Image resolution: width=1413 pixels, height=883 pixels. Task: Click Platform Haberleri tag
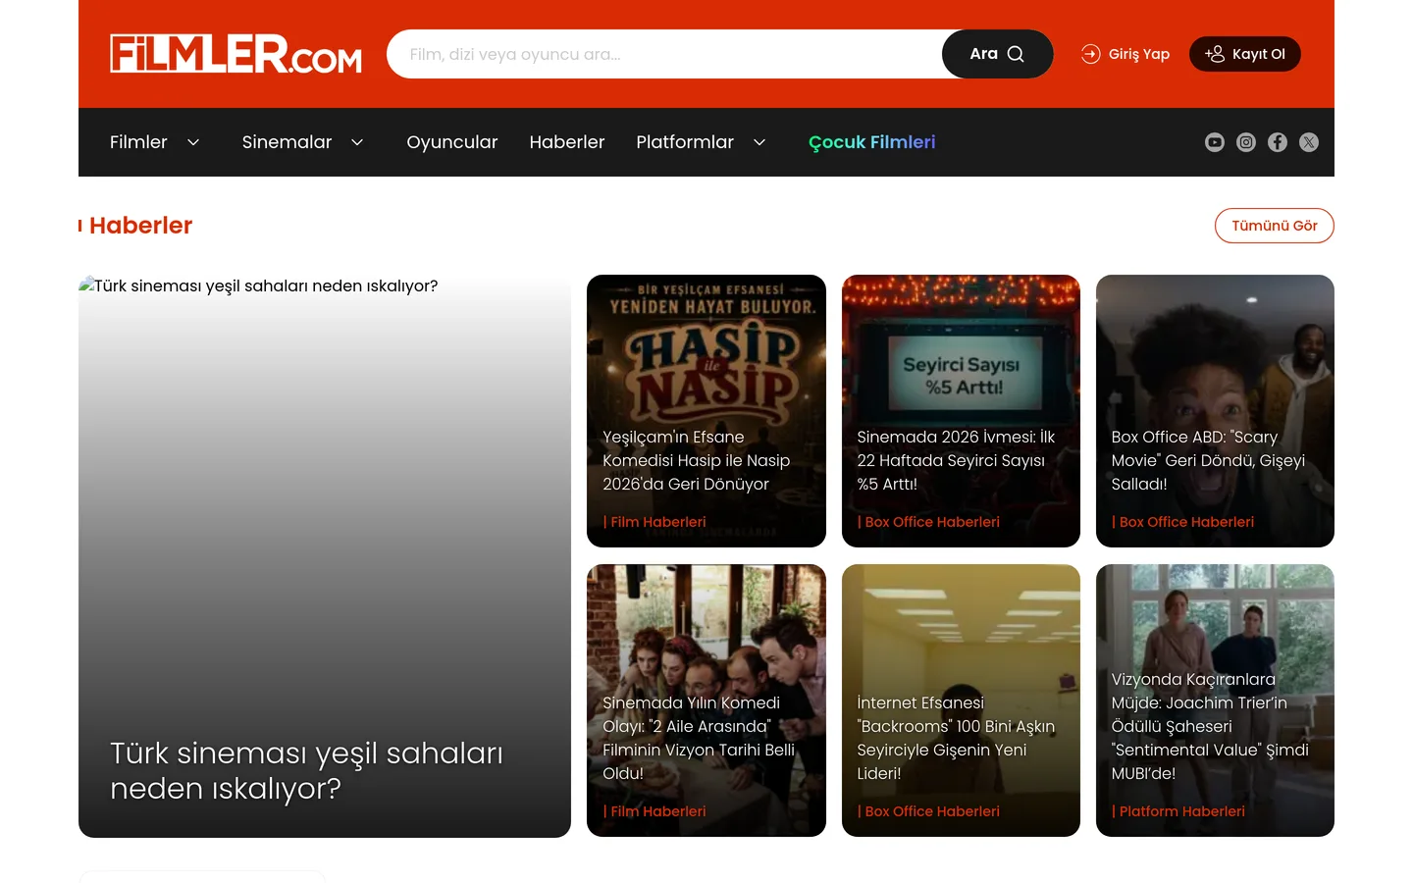(x=1177, y=811)
